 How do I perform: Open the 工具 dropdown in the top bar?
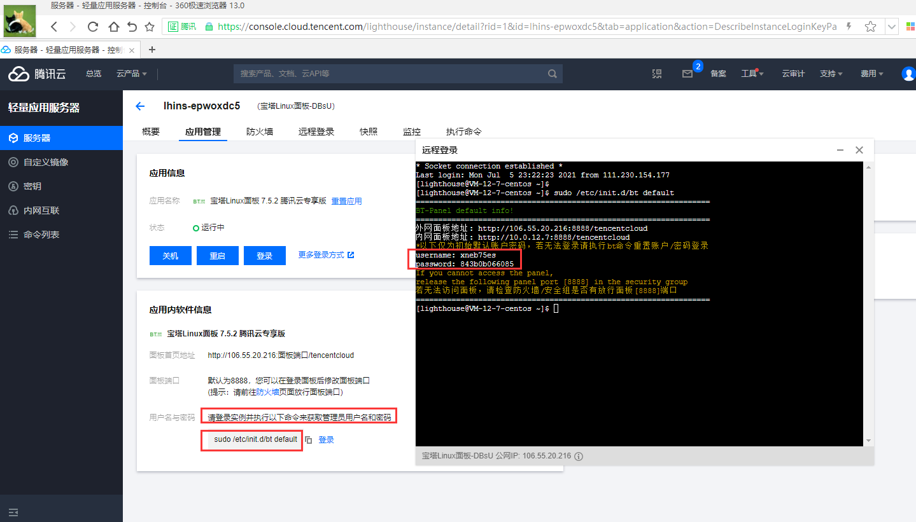(752, 74)
